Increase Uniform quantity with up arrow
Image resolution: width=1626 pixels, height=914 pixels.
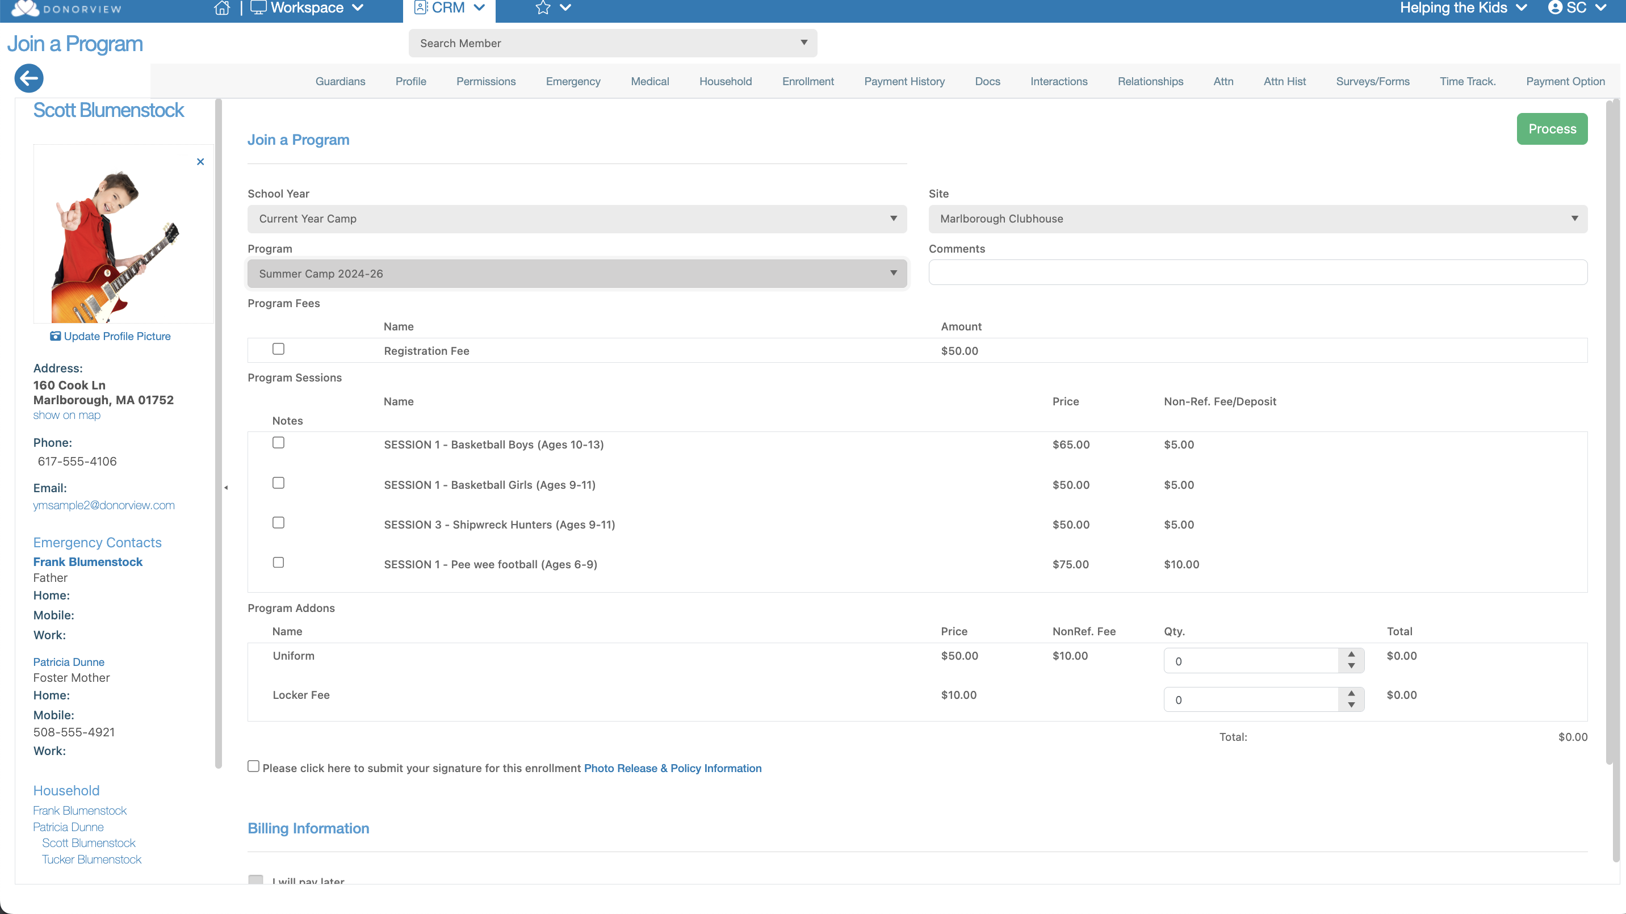pos(1351,655)
